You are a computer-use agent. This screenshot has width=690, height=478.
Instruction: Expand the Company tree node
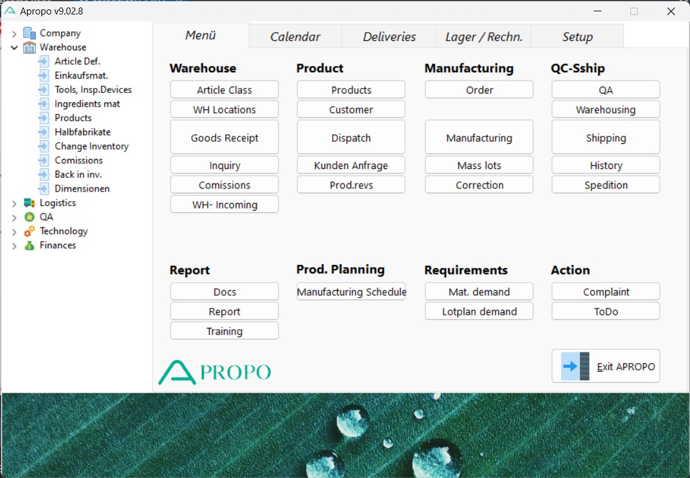tap(14, 33)
